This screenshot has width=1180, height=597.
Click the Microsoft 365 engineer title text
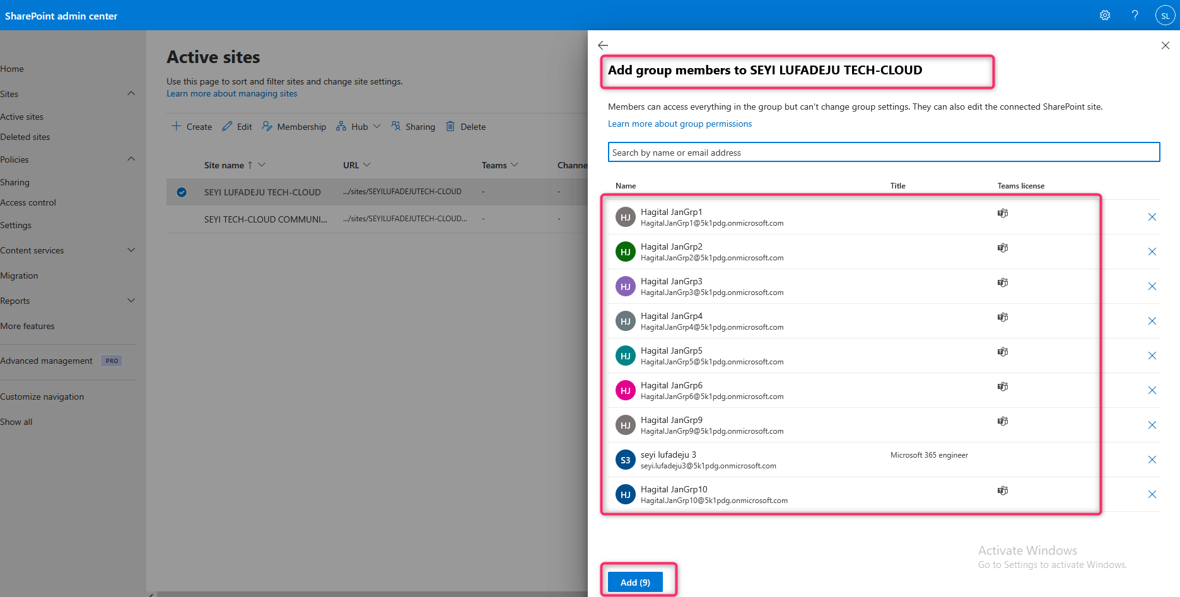pos(929,455)
